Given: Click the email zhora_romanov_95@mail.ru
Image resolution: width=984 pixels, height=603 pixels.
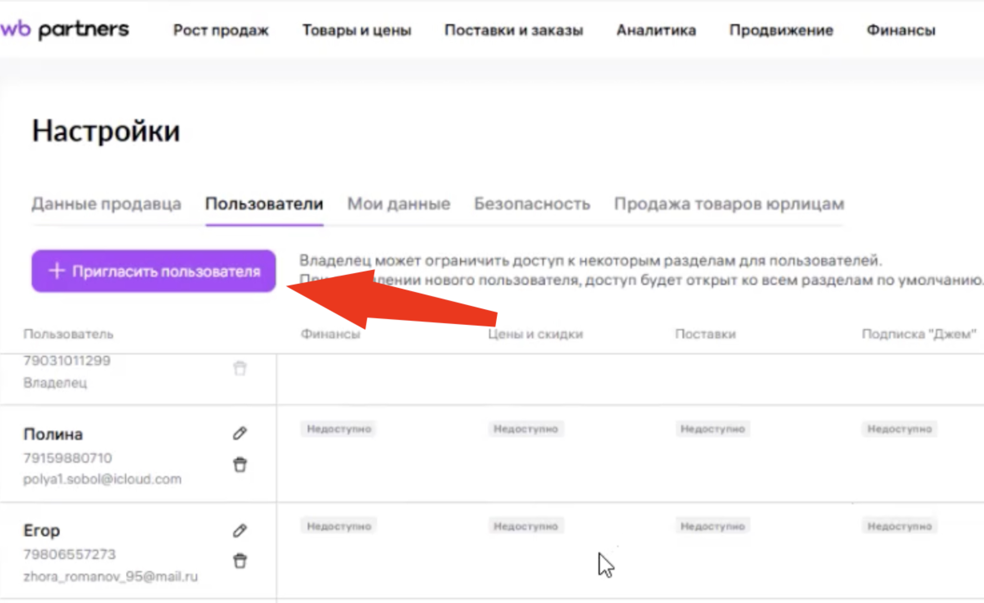Looking at the screenshot, I should (111, 576).
